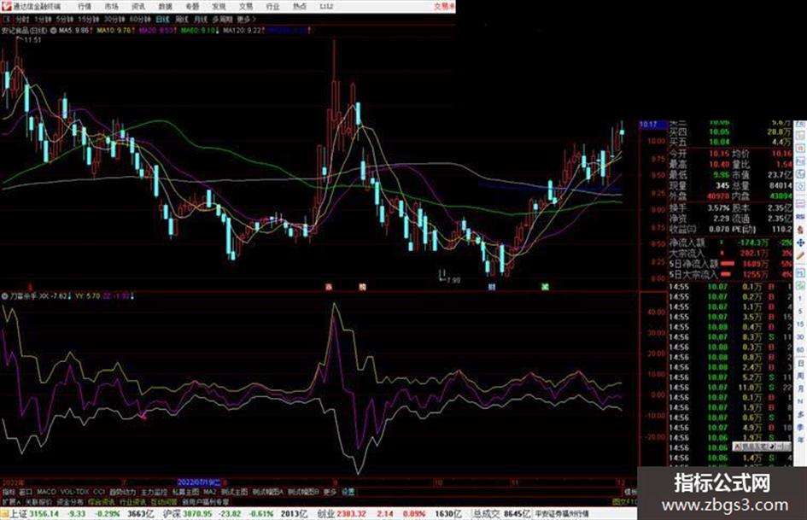This screenshot has width=807, height=520.
Task: Open the 关联报价 panel tab
Action: point(38,501)
